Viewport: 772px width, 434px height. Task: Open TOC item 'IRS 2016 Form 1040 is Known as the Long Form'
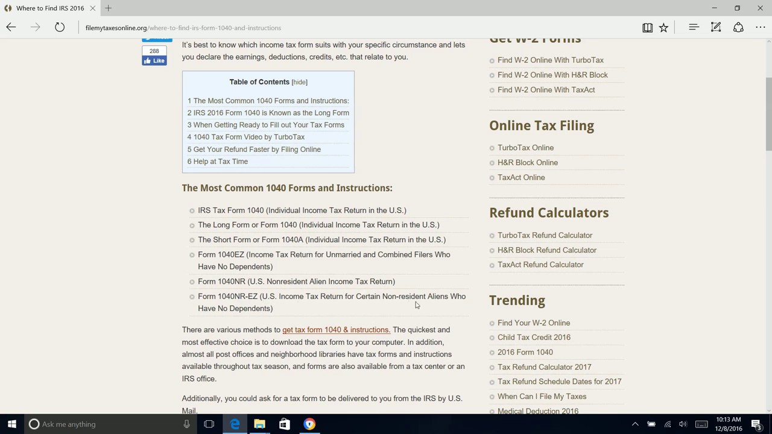point(268,113)
